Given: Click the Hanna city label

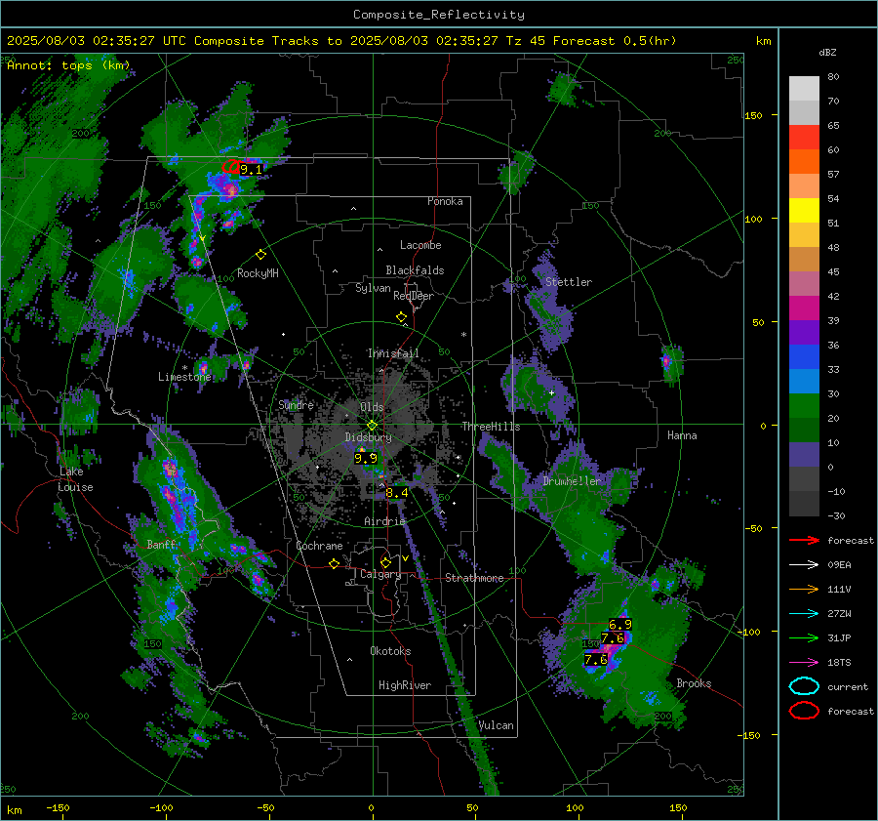Looking at the screenshot, I should pos(682,435).
